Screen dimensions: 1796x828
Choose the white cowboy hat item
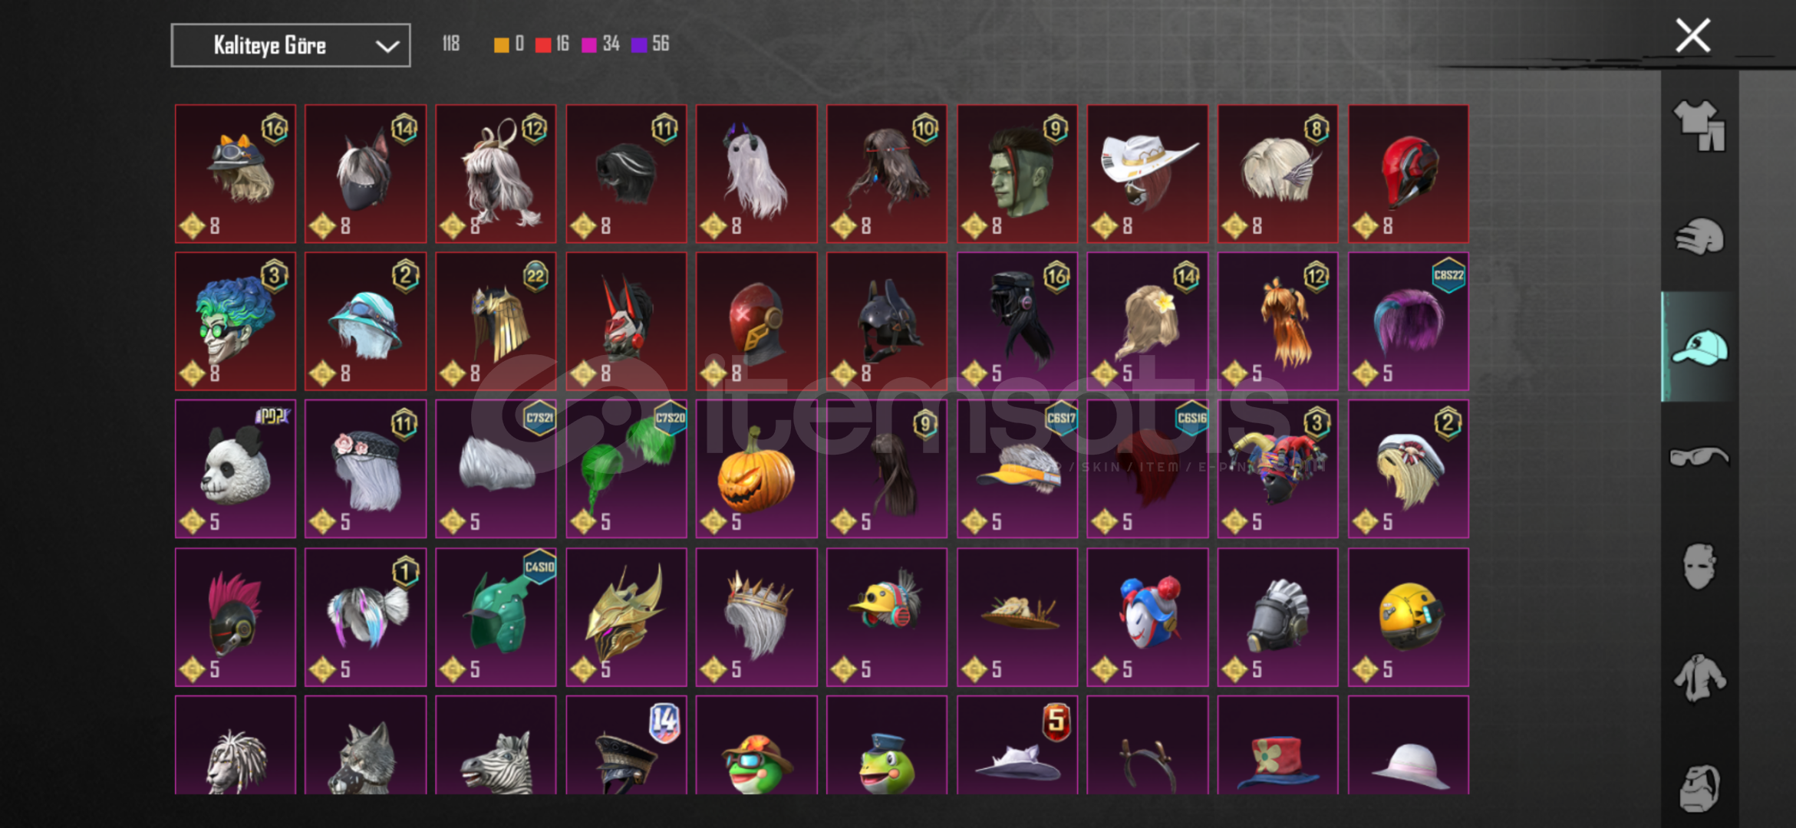(1148, 174)
